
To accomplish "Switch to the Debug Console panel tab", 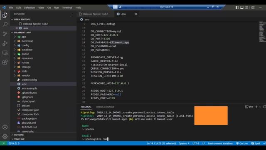I will [105, 107].
